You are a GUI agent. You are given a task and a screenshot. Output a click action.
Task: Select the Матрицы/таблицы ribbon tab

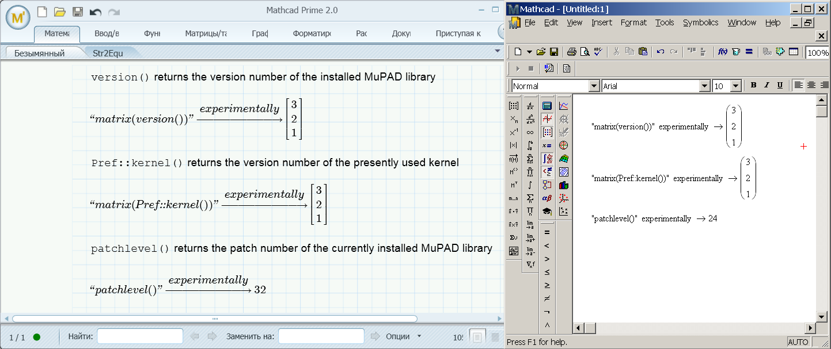(206, 33)
